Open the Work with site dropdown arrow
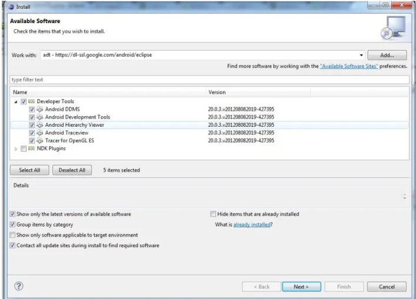This screenshot has height=299, width=416. click(361, 55)
